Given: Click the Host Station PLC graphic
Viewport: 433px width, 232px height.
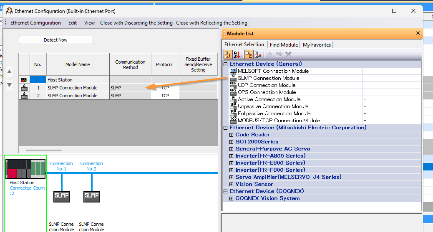Looking at the screenshot, I should 25,168.
